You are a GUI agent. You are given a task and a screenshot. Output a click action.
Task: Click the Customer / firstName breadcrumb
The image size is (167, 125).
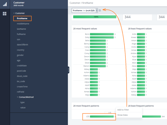(81, 3)
